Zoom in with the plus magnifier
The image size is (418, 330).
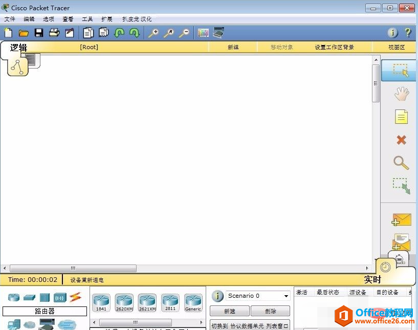point(153,33)
